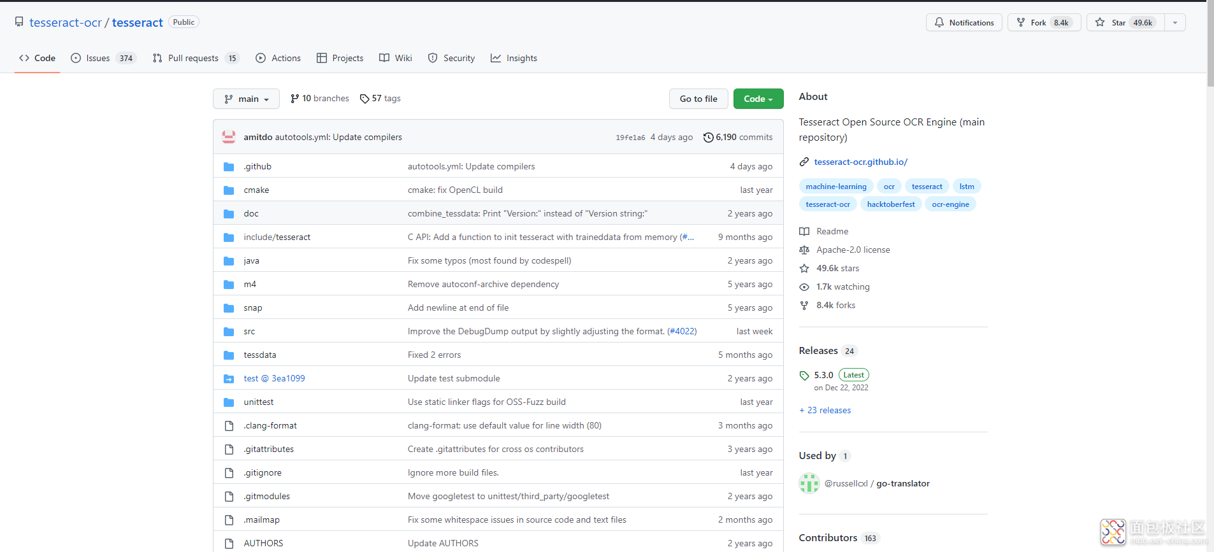Viewport: 1214px width, 552px height.
Task: Open the tesseract-ocr owner link
Action: pyautogui.click(x=66, y=22)
